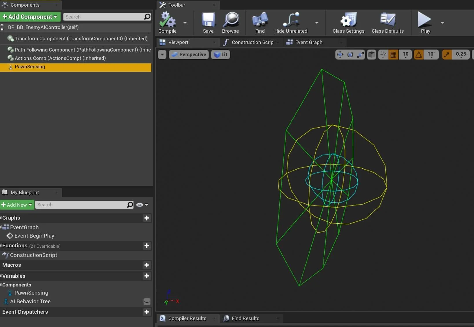
Task: Collapse the EventGraph tree entry
Action: (x=1, y=227)
